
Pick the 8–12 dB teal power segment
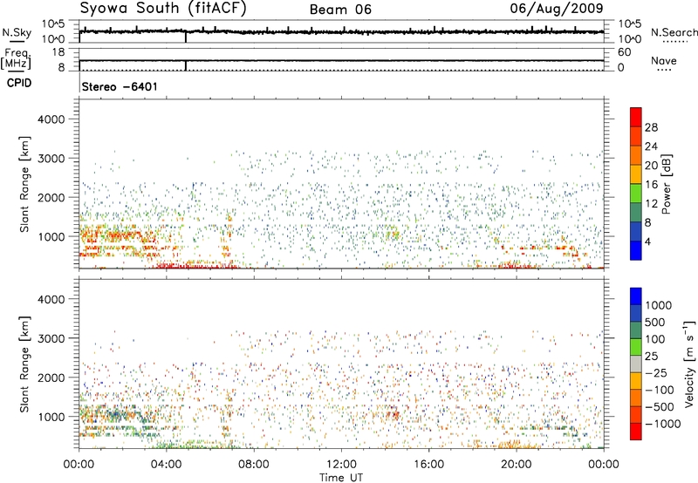point(636,213)
